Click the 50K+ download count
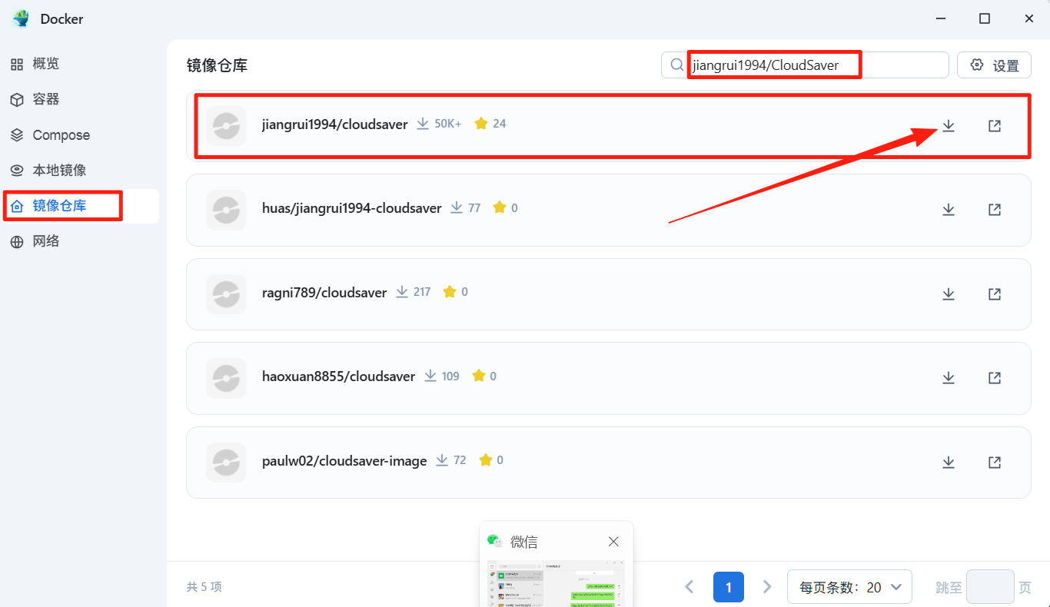1050x607 pixels. [448, 124]
